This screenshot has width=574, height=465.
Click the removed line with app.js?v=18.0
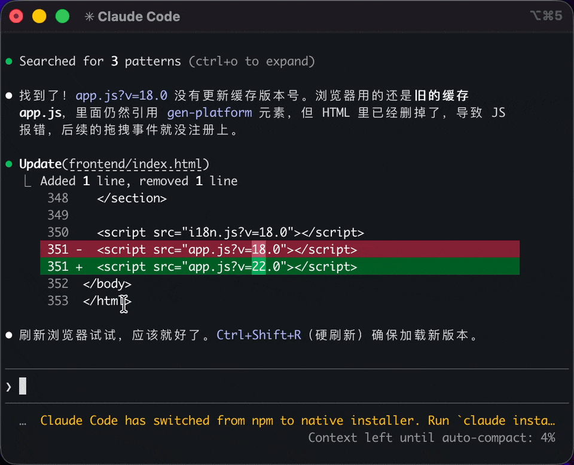click(280, 249)
